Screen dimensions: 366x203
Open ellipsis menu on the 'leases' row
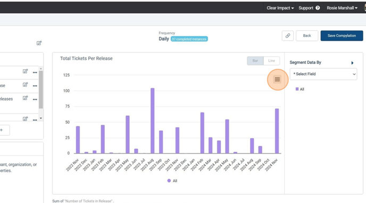click(35, 100)
